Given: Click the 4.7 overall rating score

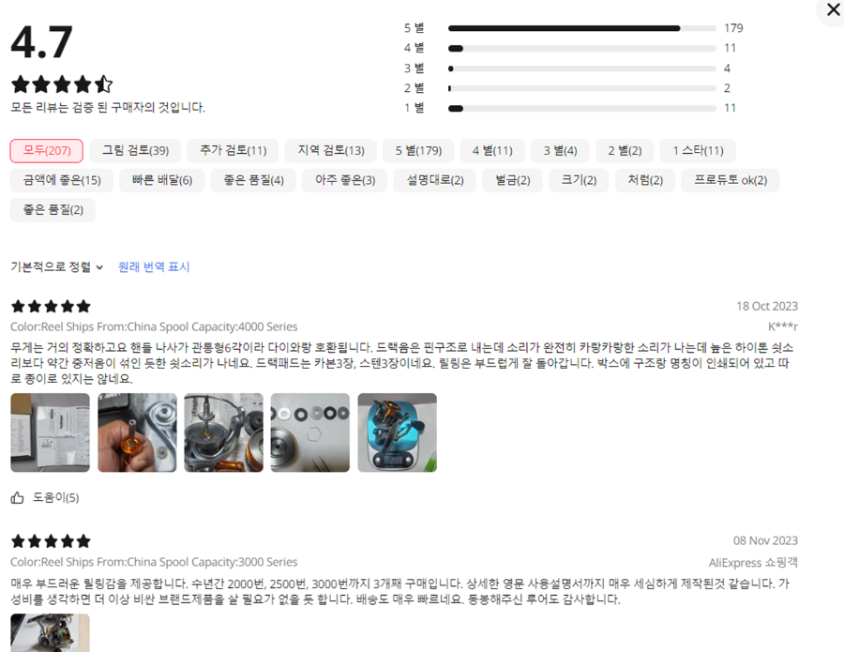Looking at the screenshot, I should click(41, 42).
